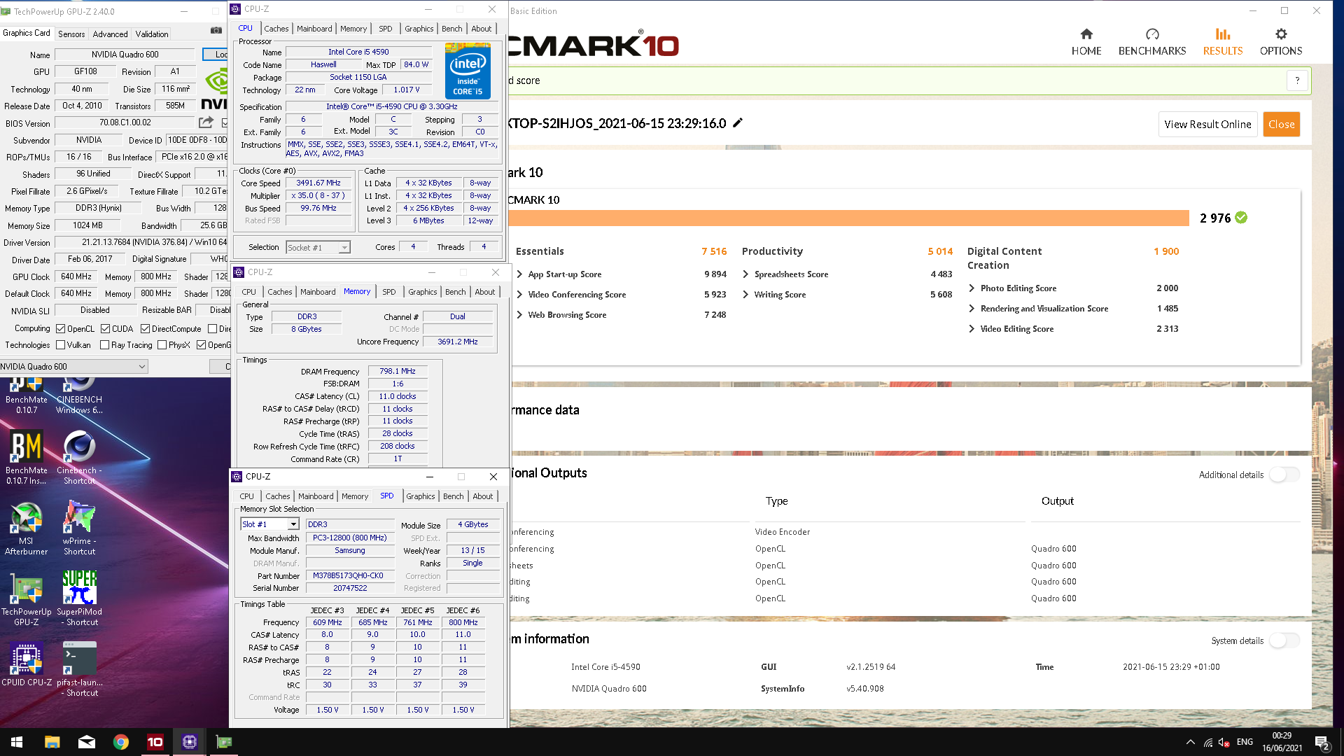Toggle CUDA checkbox in GPU-Z

tap(105, 328)
